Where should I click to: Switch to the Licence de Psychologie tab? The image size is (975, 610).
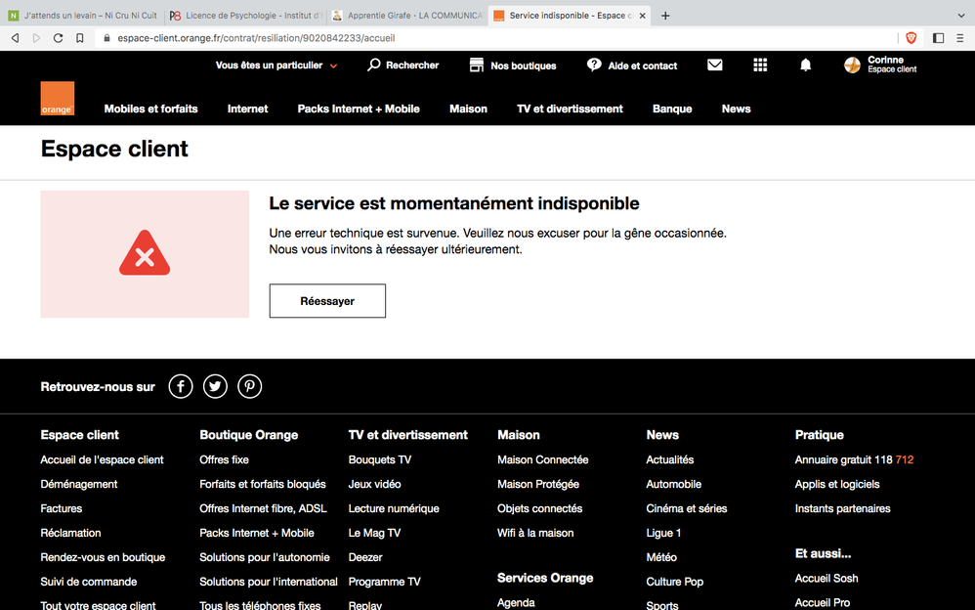[x=245, y=16]
